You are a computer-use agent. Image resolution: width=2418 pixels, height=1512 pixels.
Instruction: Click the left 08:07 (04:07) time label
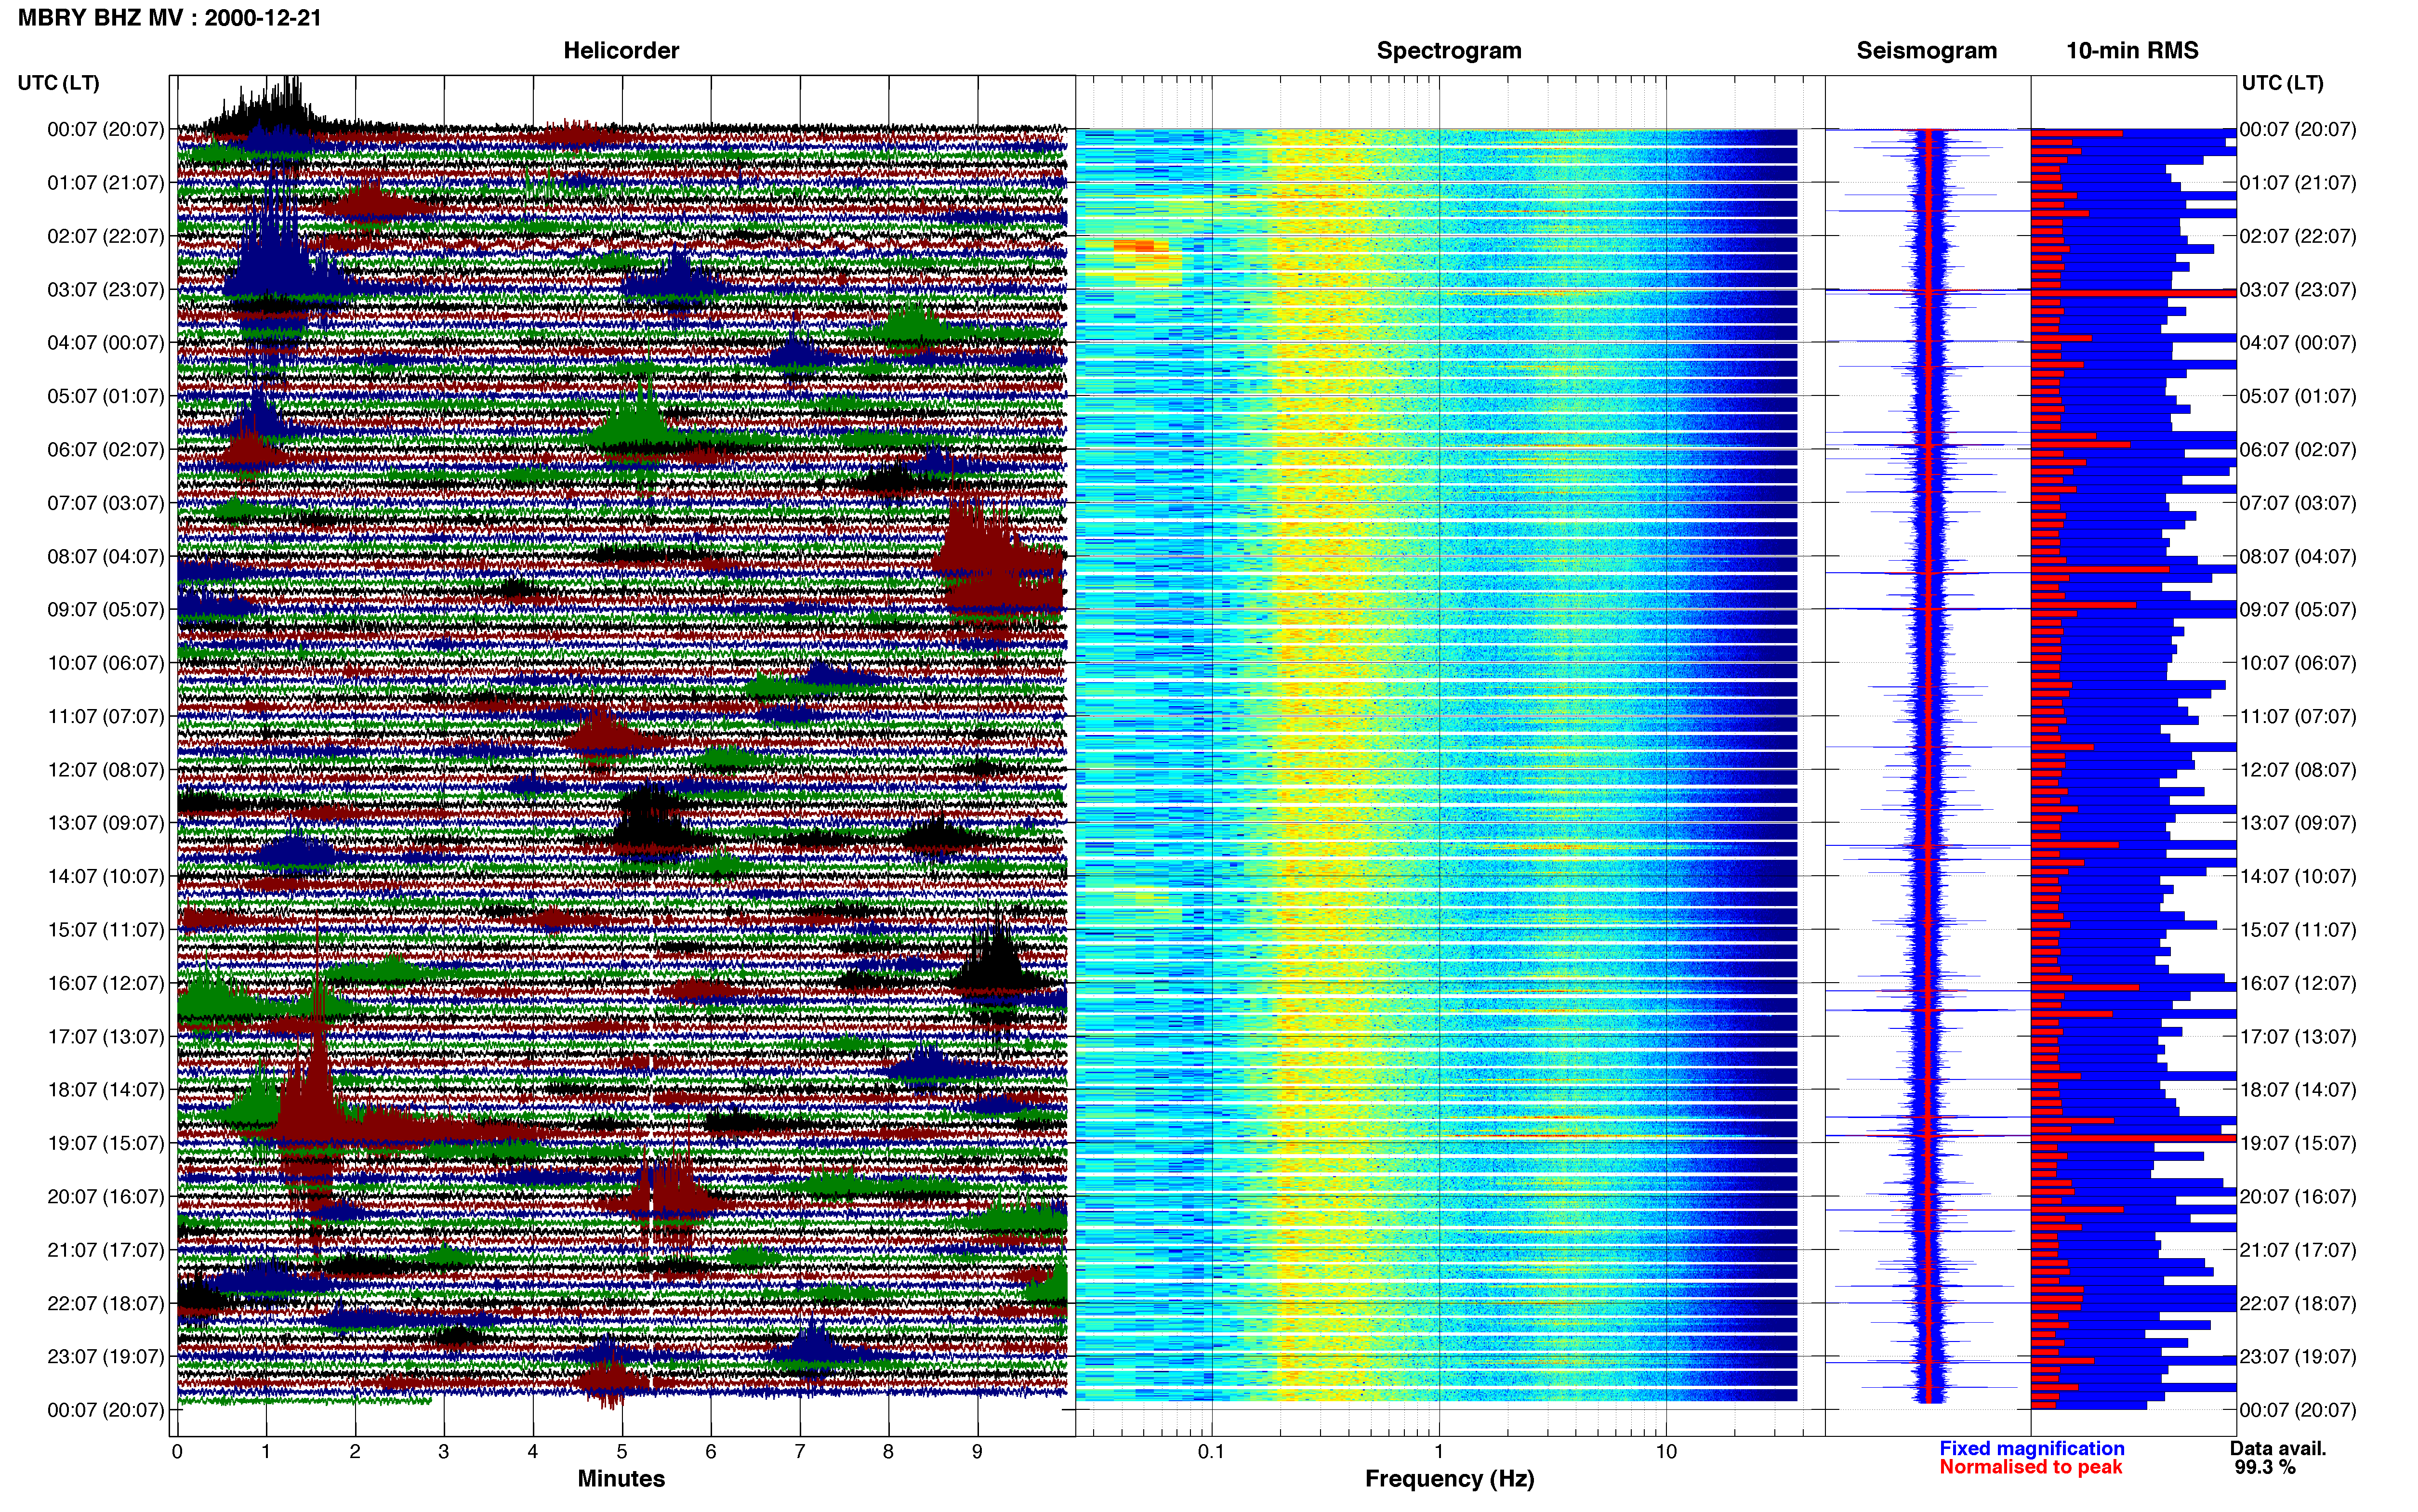(105, 556)
